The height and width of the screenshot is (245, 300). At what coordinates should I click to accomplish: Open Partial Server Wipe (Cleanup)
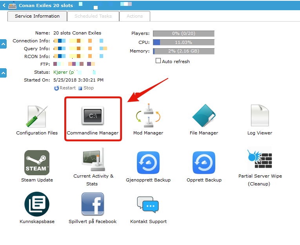point(260,159)
